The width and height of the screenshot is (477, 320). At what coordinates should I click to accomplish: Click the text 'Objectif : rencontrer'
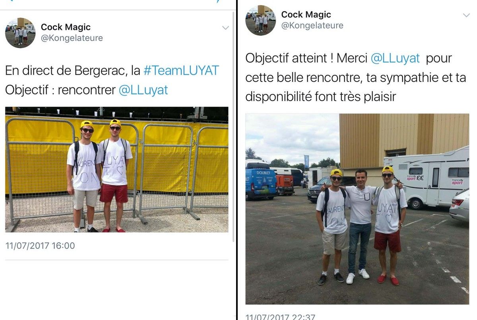pyautogui.click(x=60, y=90)
